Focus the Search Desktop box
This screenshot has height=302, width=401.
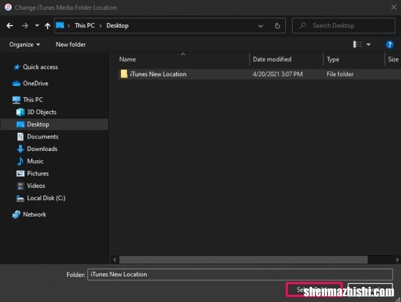coord(343,26)
